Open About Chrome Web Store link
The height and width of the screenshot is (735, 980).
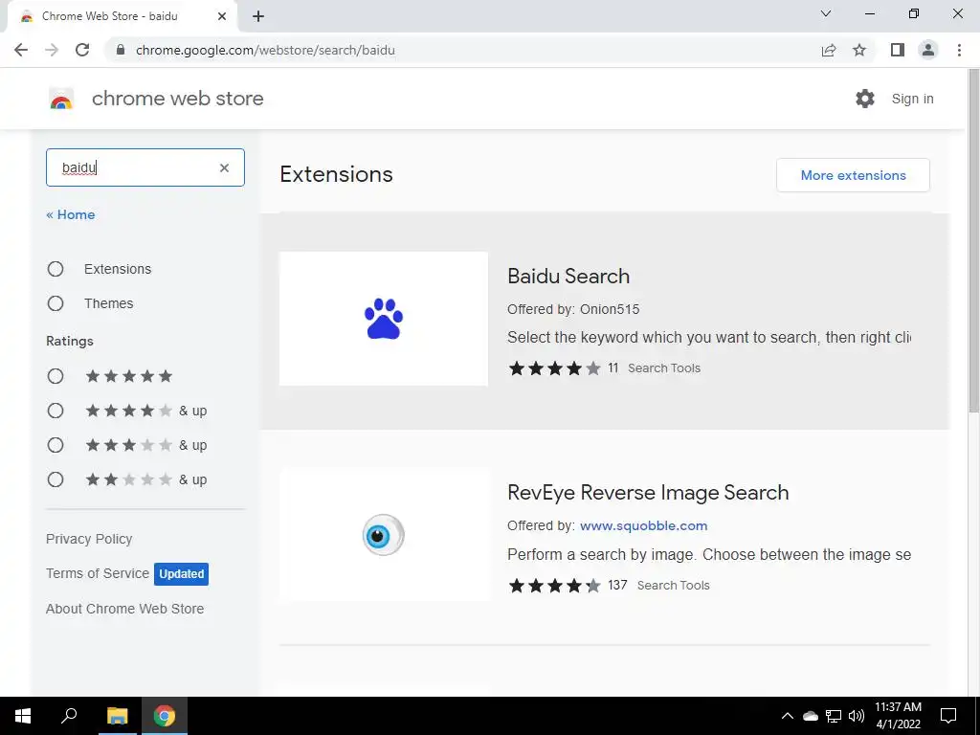coord(125,608)
